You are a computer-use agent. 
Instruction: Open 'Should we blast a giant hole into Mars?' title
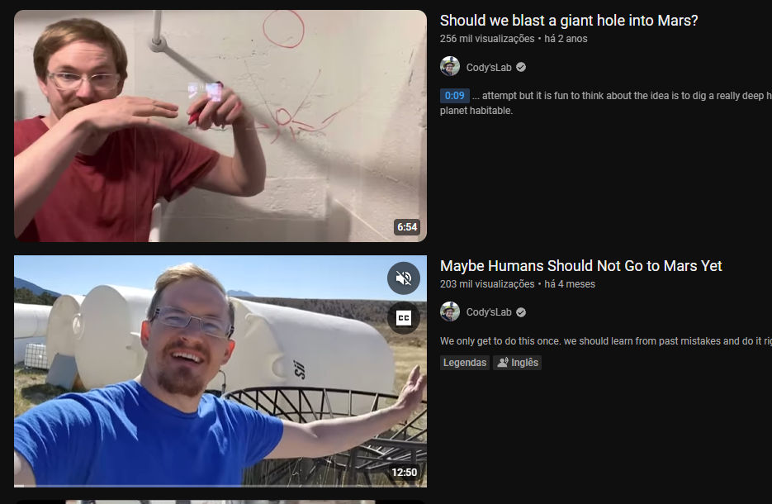[569, 21]
